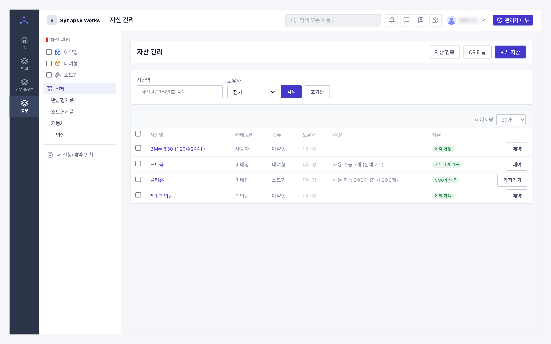551x344 pixels.
Task: Toggle the 예약형 filter checkbox
Action: click(49, 52)
